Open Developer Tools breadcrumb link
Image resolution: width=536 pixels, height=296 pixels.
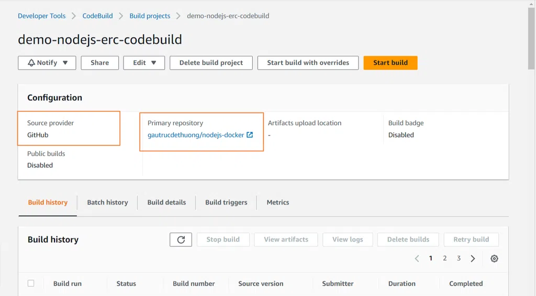point(42,16)
